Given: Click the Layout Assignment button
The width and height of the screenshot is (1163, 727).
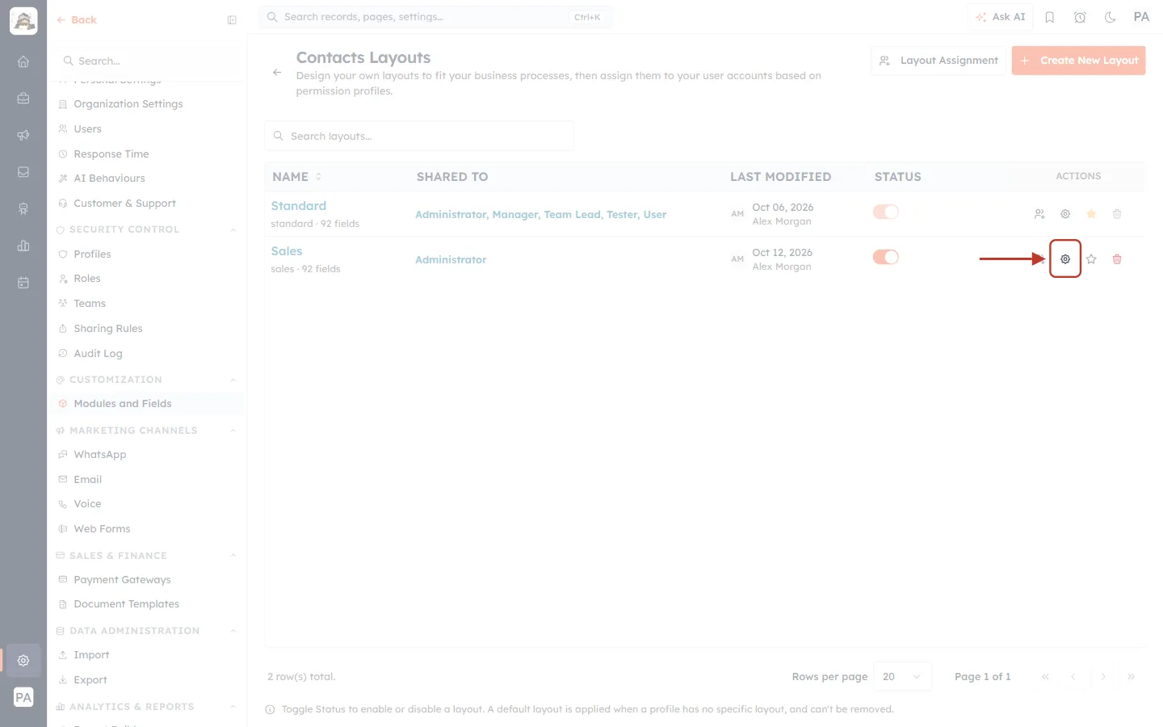Looking at the screenshot, I should click(938, 61).
